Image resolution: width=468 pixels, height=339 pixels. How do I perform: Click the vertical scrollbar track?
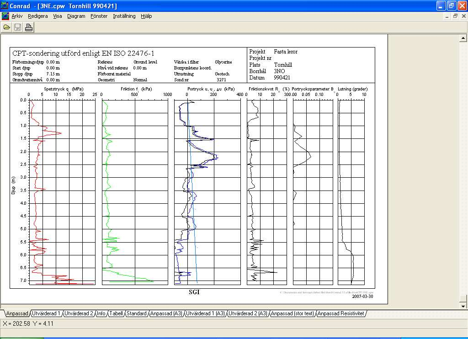point(463,167)
